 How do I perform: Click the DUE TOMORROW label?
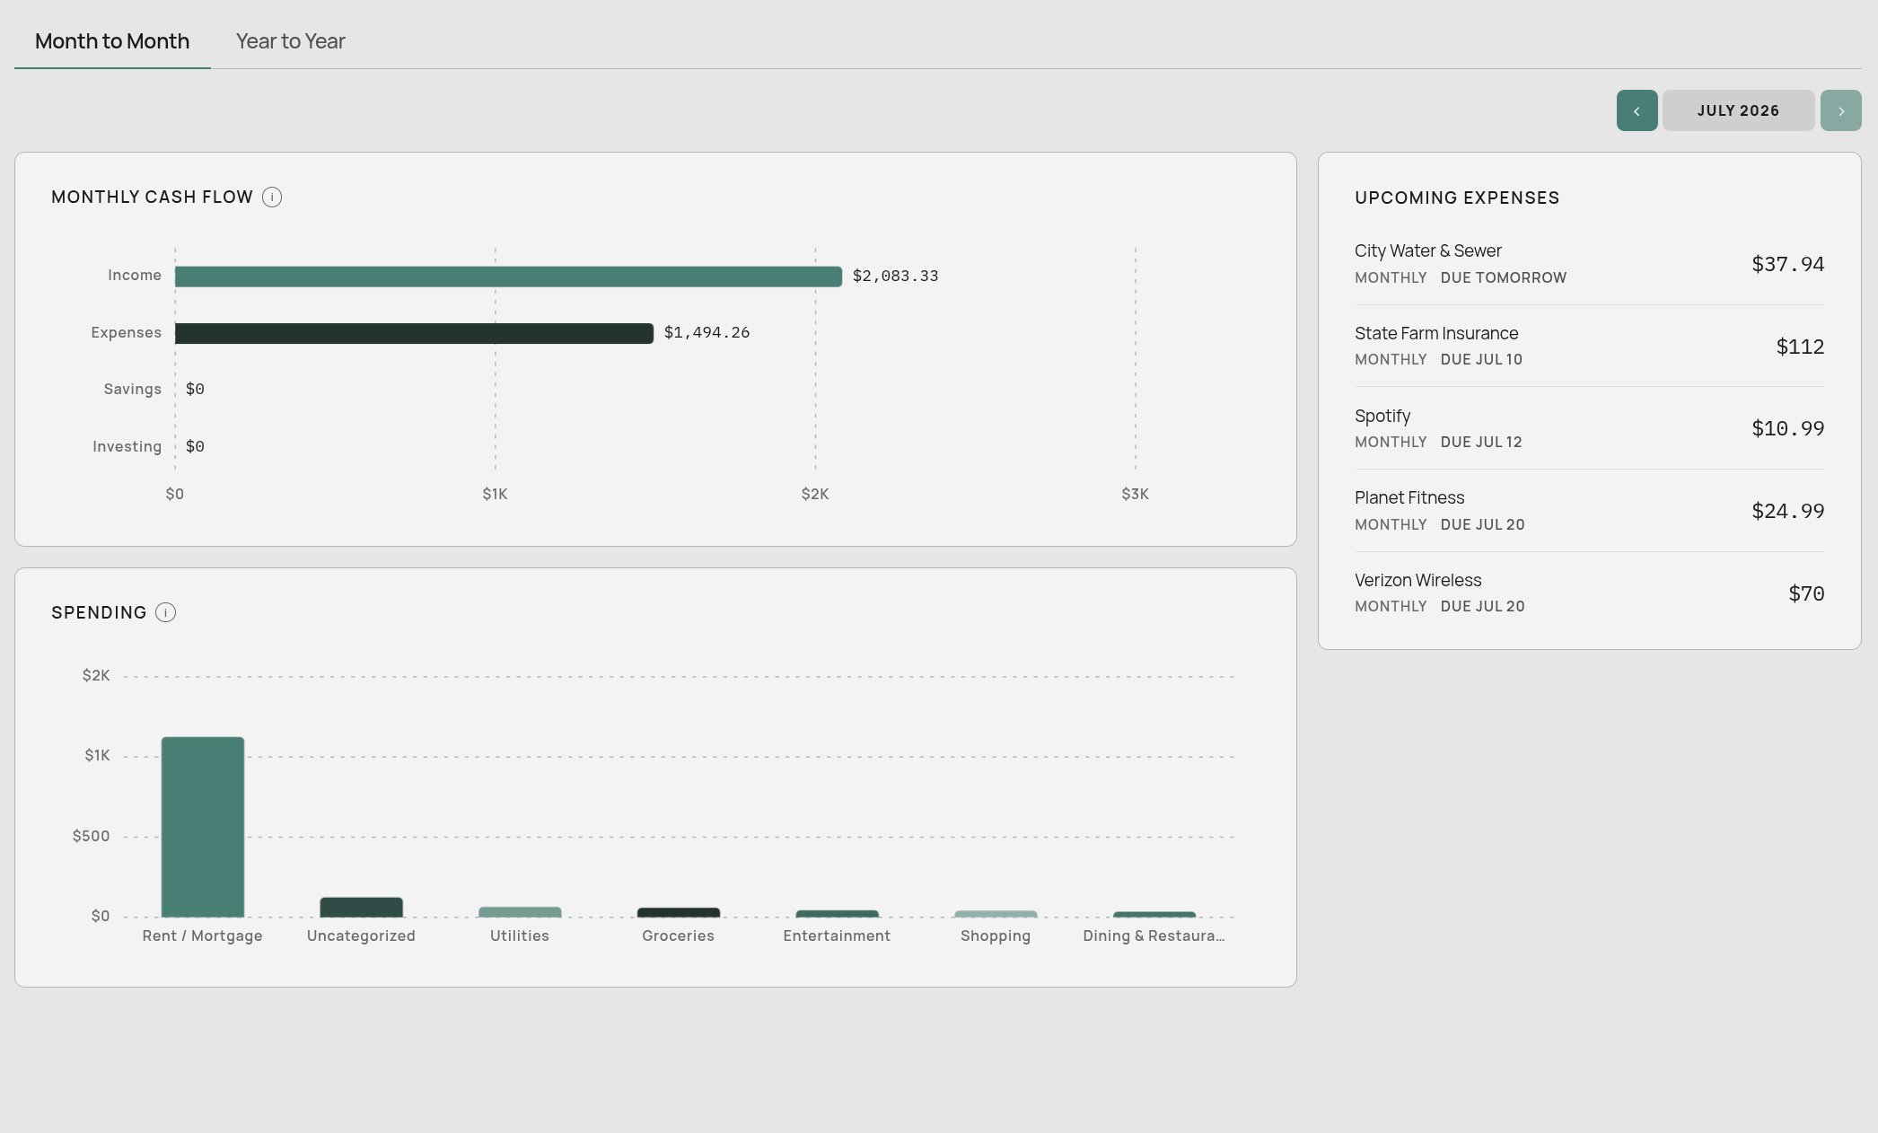(x=1504, y=278)
